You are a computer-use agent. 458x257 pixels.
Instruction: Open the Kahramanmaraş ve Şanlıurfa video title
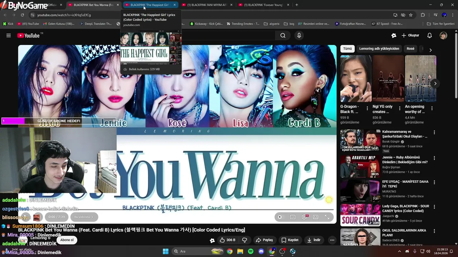(405, 134)
